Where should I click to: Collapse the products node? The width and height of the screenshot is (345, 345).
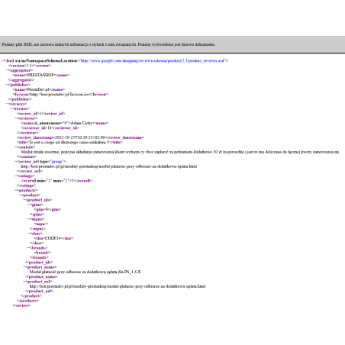click(16, 190)
